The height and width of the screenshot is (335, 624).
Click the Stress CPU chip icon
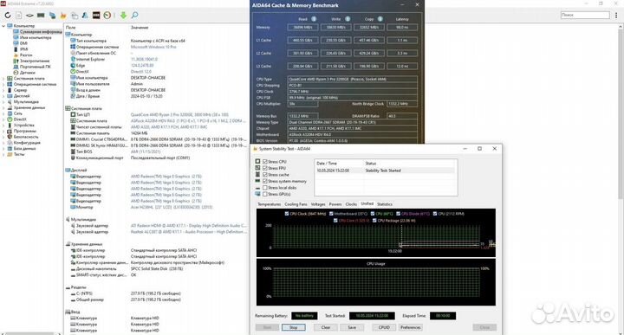tap(257, 161)
